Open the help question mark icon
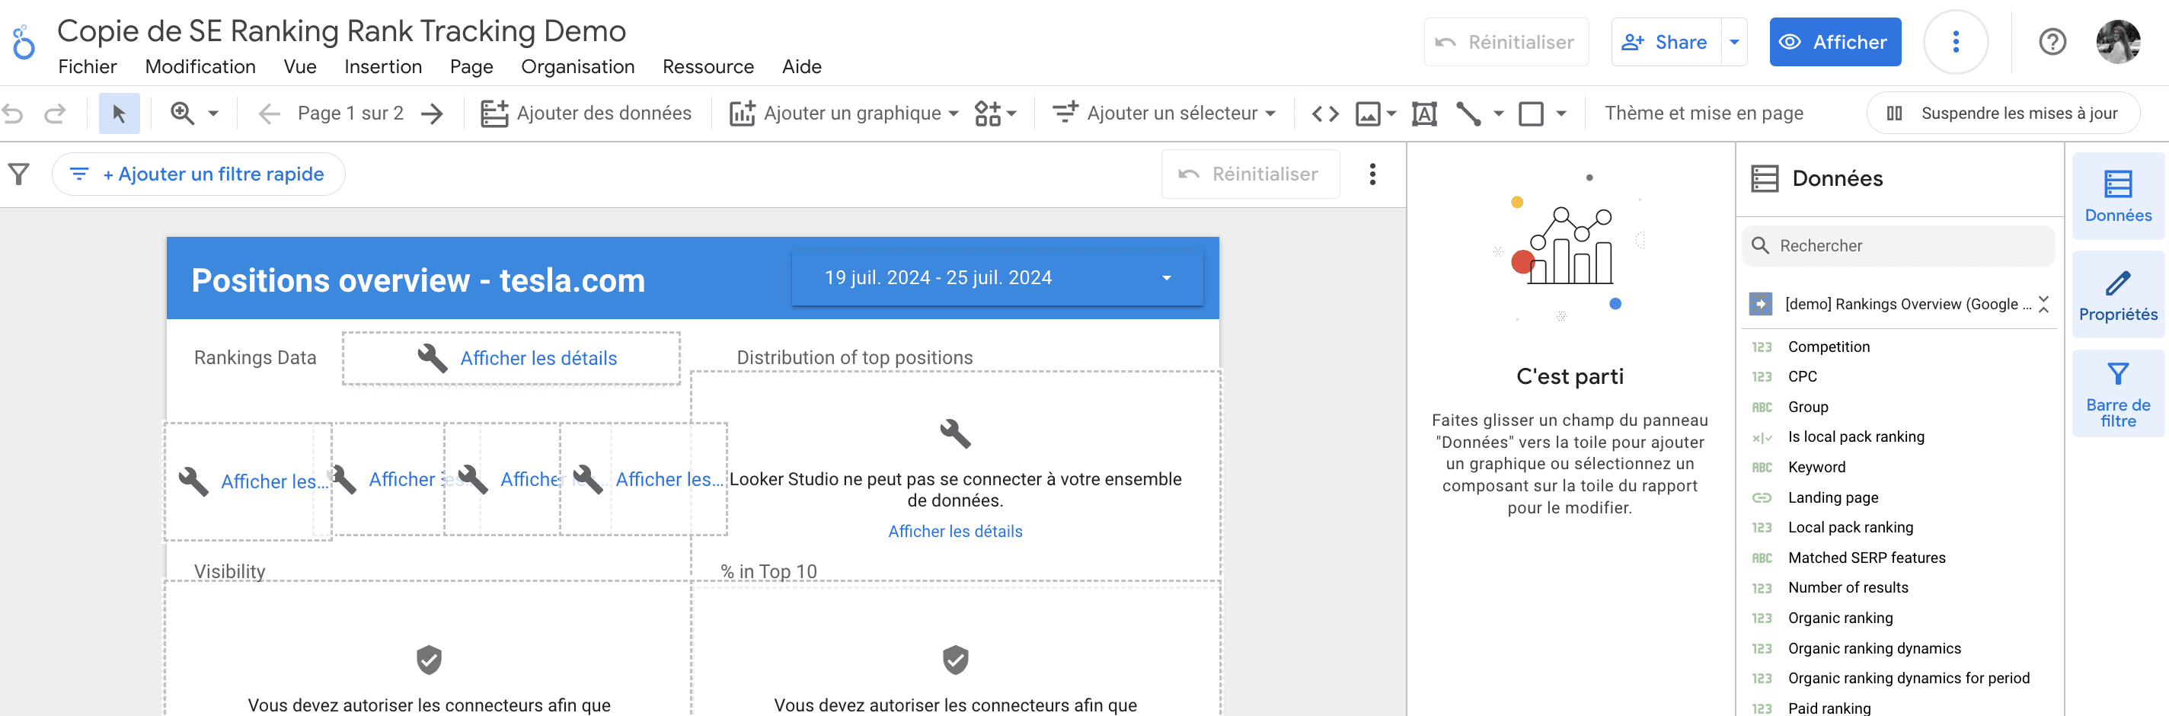Screen dimensions: 2169x716 2052,42
